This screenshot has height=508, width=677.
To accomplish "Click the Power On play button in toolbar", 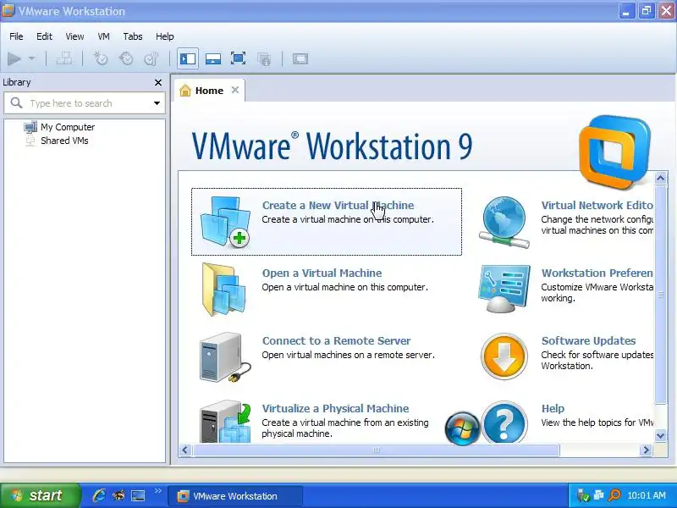I will coord(14,58).
